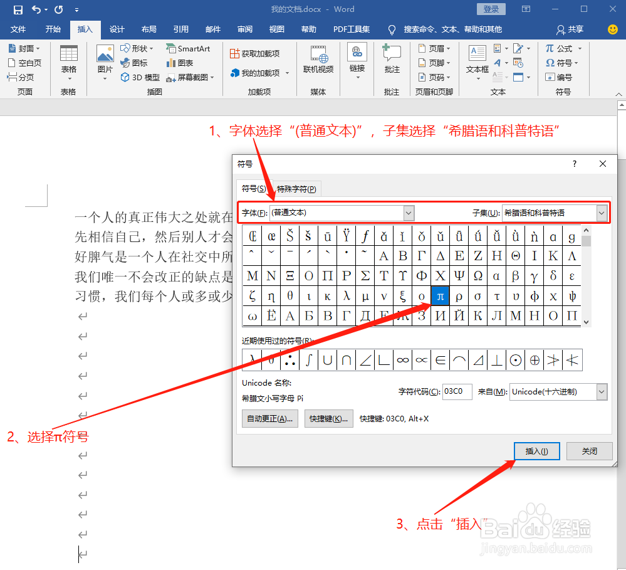Image resolution: width=626 pixels, height=570 pixels.
Task: Choose the ∞ recently used symbol
Action: (x=402, y=361)
